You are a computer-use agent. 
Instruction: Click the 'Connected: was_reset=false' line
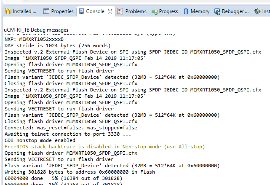[71, 128]
